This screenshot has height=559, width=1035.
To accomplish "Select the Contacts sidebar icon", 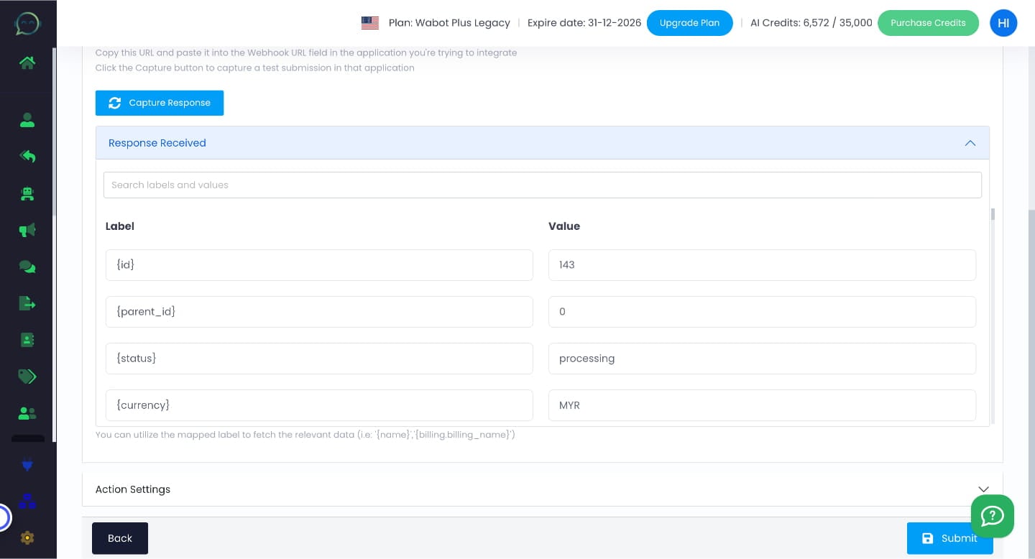I will (x=27, y=120).
